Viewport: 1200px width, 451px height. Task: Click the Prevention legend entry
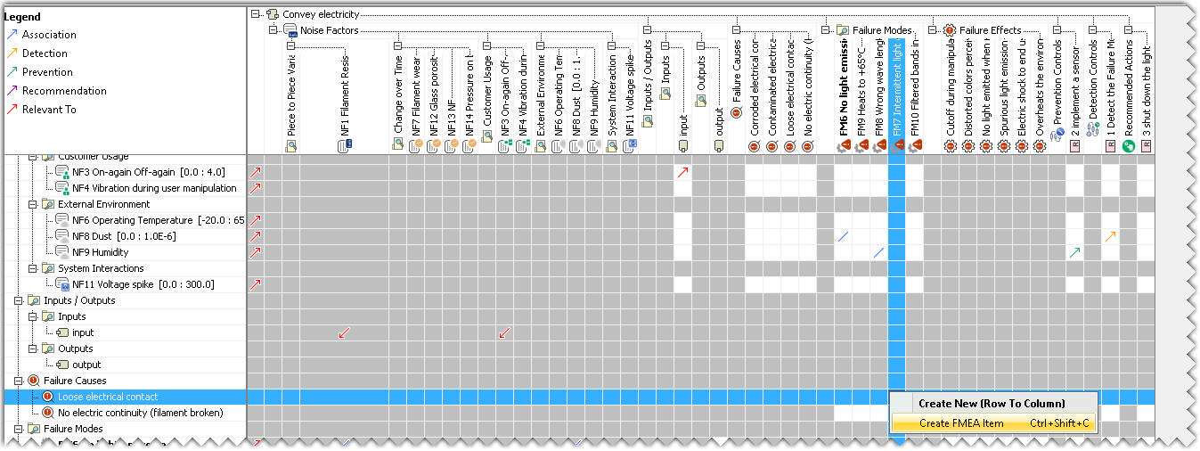[39, 72]
